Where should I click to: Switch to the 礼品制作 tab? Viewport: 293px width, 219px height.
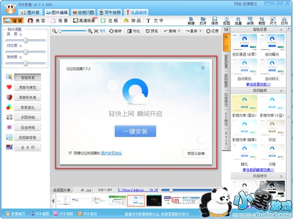click(x=136, y=13)
